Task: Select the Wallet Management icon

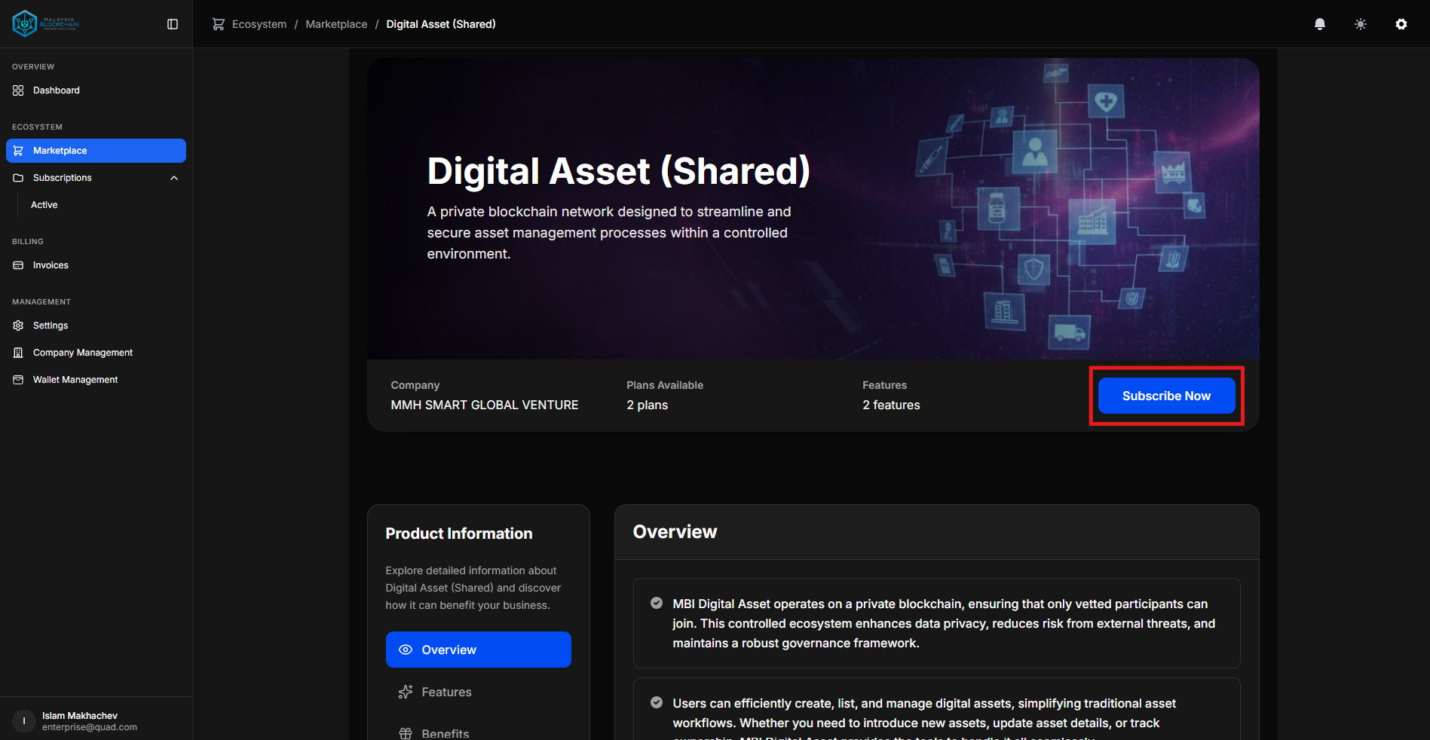Action: pyautogui.click(x=17, y=379)
